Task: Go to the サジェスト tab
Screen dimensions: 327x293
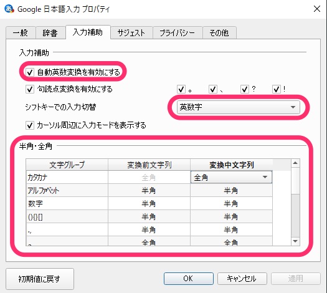Action: pos(131,33)
